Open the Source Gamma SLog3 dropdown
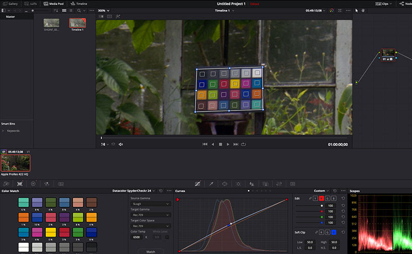The height and width of the screenshot is (254, 412). [x=150, y=204]
